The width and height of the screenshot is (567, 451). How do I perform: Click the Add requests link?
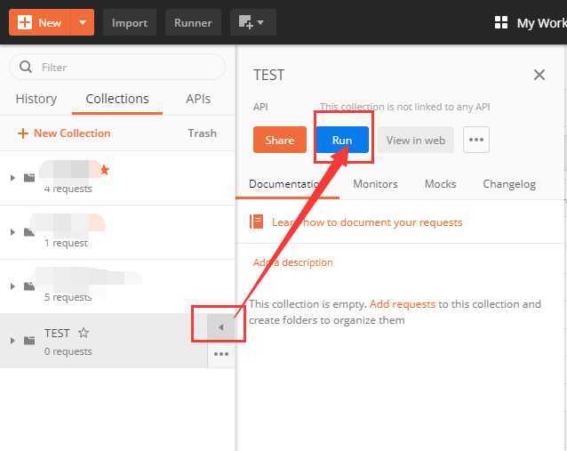pyautogui.click(x=403, y=304)
